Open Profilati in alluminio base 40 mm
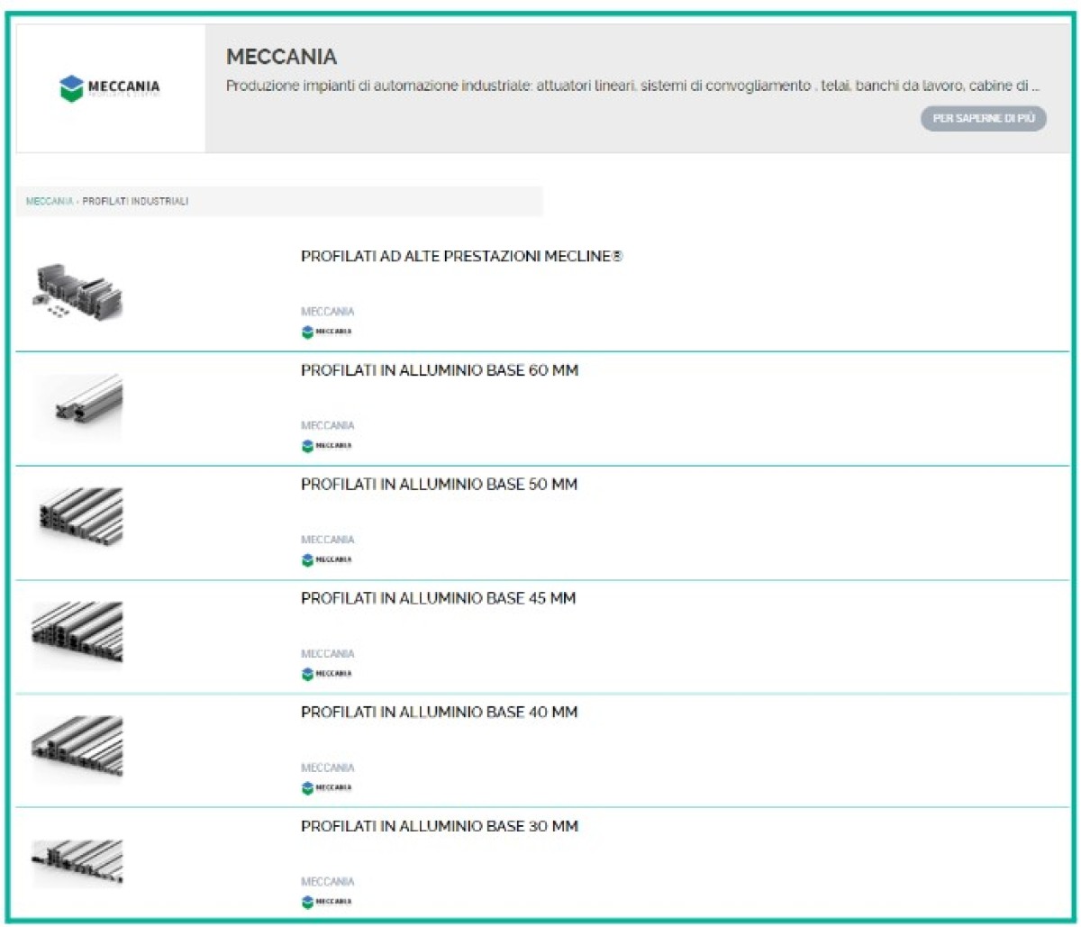This screenshot has width=1081, height=927. tap(439, 713)
